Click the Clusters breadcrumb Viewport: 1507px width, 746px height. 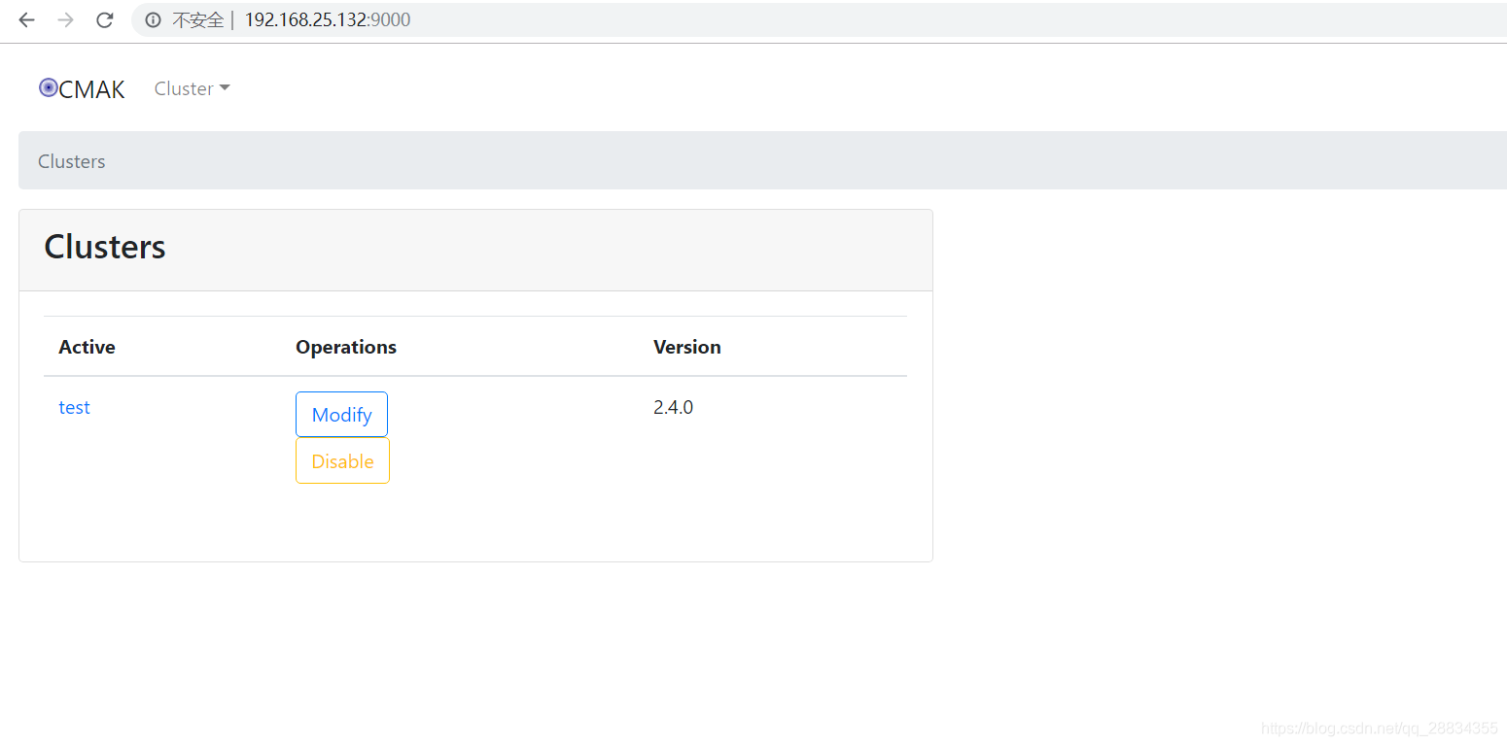click(x=71, y=161)
